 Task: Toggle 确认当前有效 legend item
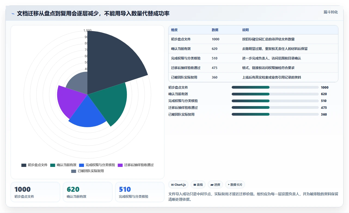tap(63, 165)
